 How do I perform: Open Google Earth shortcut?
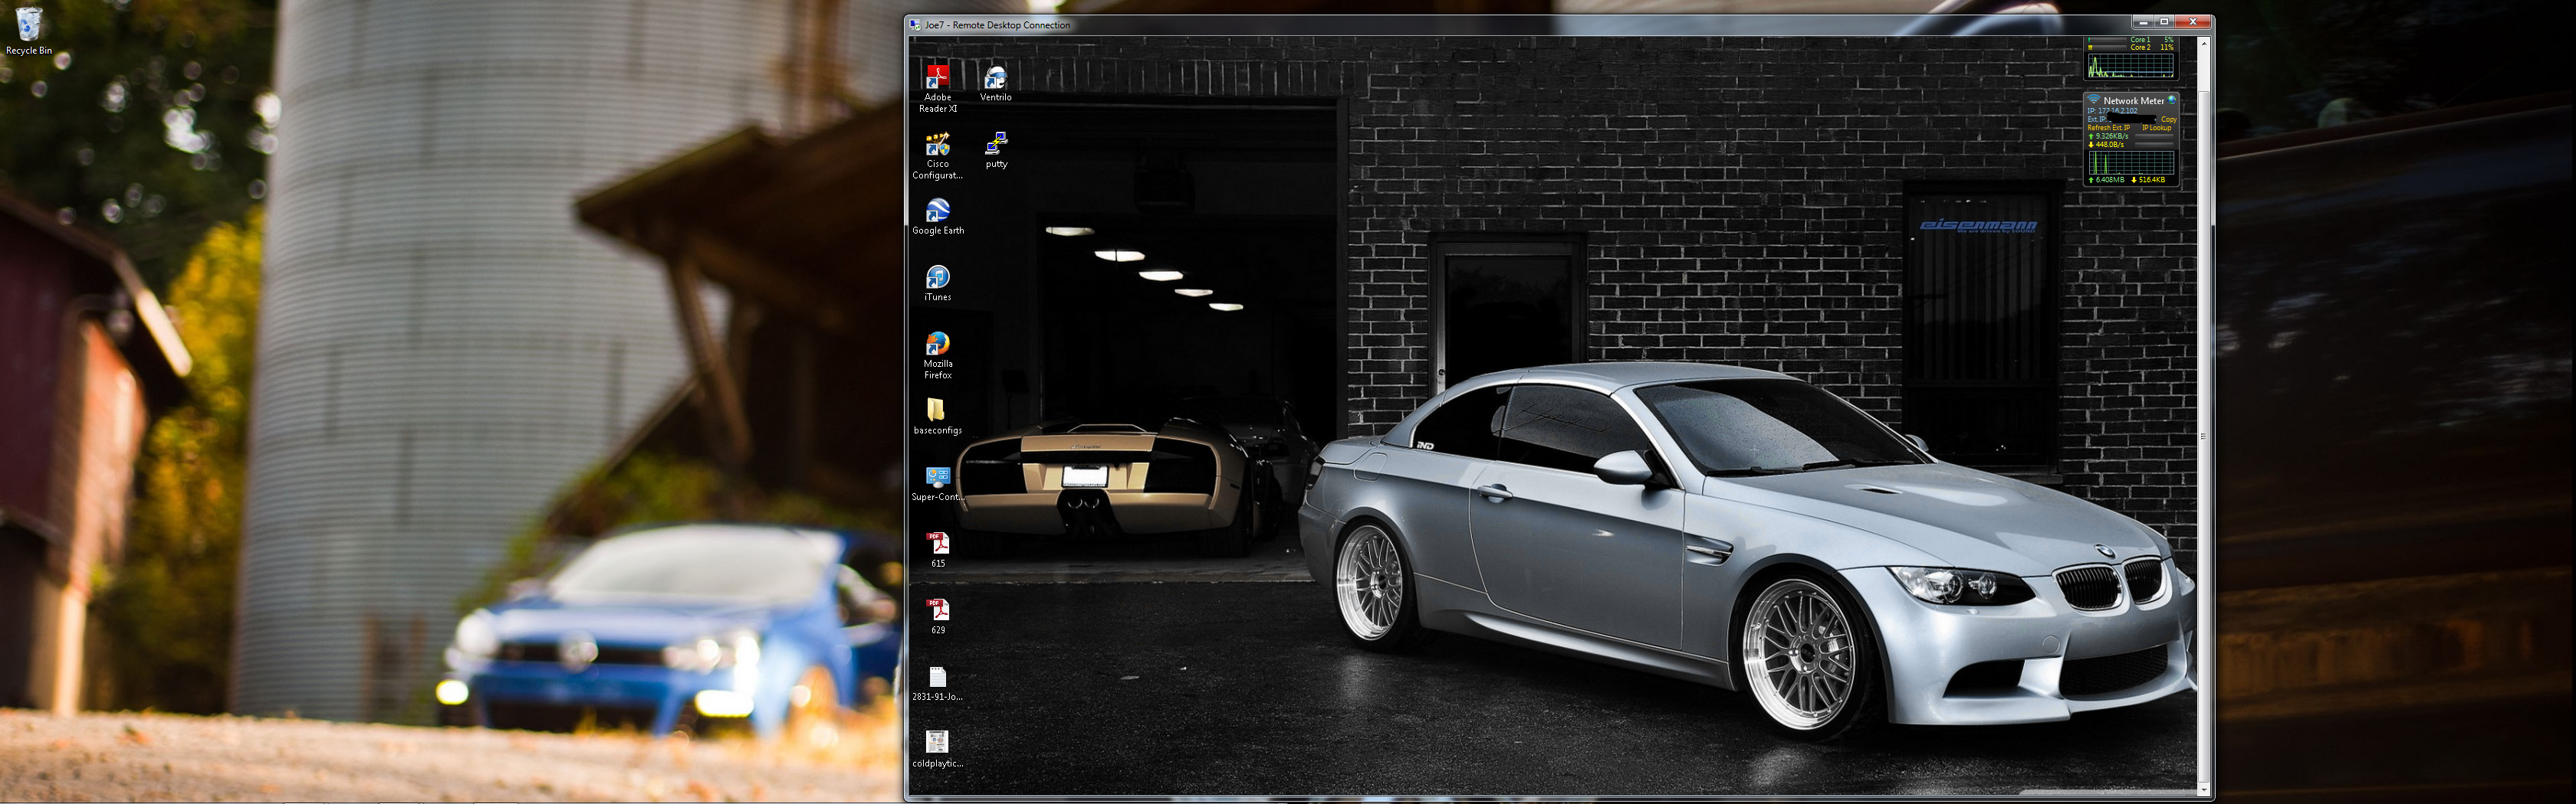click(937, 217)
